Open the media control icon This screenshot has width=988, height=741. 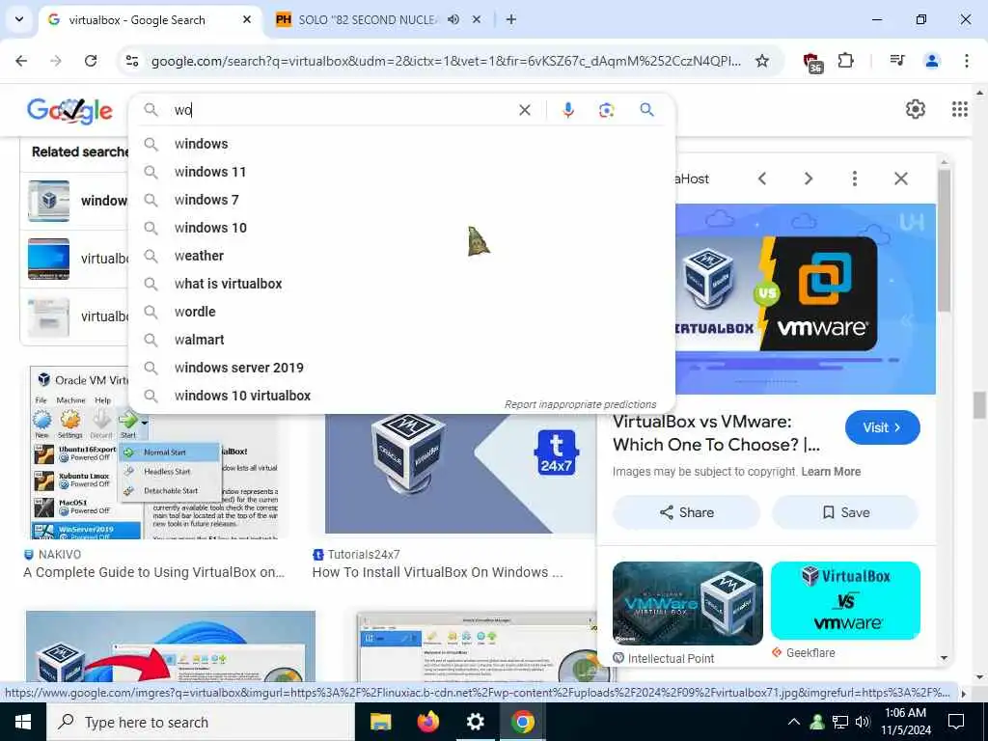[x=897, y=61]
